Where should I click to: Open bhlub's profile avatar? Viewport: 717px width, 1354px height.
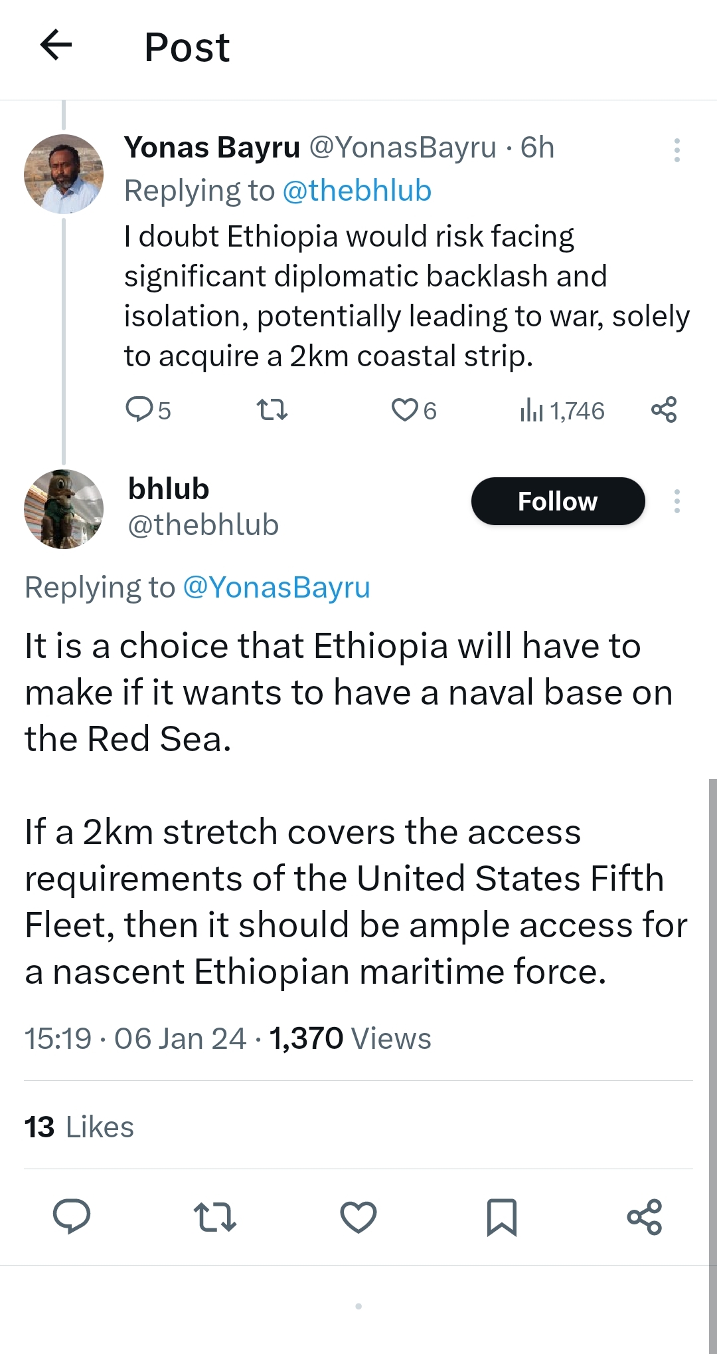pos(64,509)
